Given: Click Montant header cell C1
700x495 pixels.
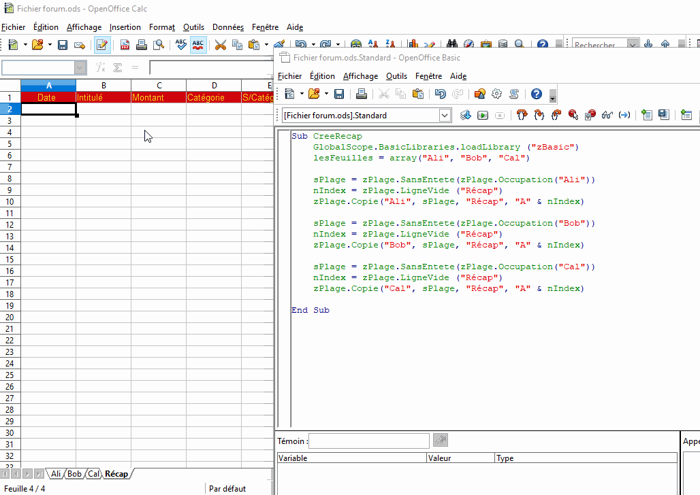Looking at the screenshot, I should (x=159, y=97).
